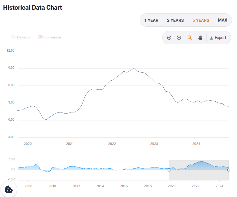Activate the hand panning tool
Viewport: 237px width, 197px height.
(x=200, y=38)
